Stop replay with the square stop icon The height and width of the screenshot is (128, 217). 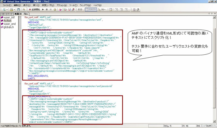[47, 10]
